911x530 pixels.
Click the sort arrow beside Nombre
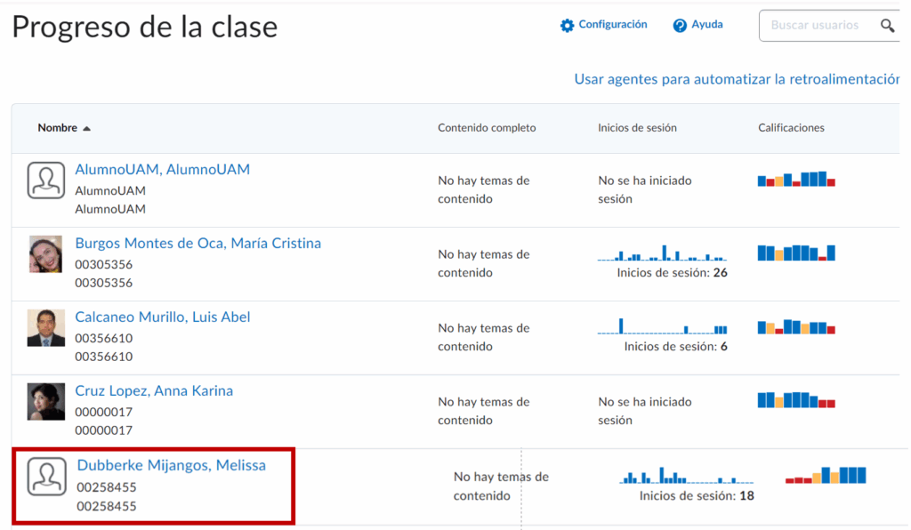click(86, 129)
